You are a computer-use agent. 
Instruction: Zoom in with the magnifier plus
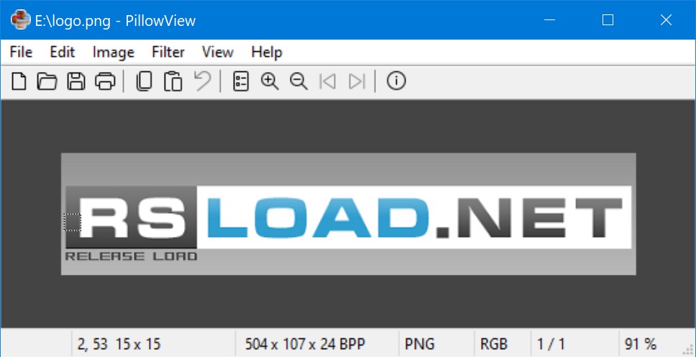pos(270,81)
